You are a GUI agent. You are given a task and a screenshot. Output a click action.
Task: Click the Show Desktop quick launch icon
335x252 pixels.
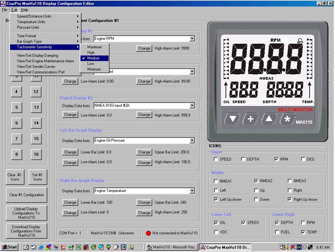tap(26, 247)
